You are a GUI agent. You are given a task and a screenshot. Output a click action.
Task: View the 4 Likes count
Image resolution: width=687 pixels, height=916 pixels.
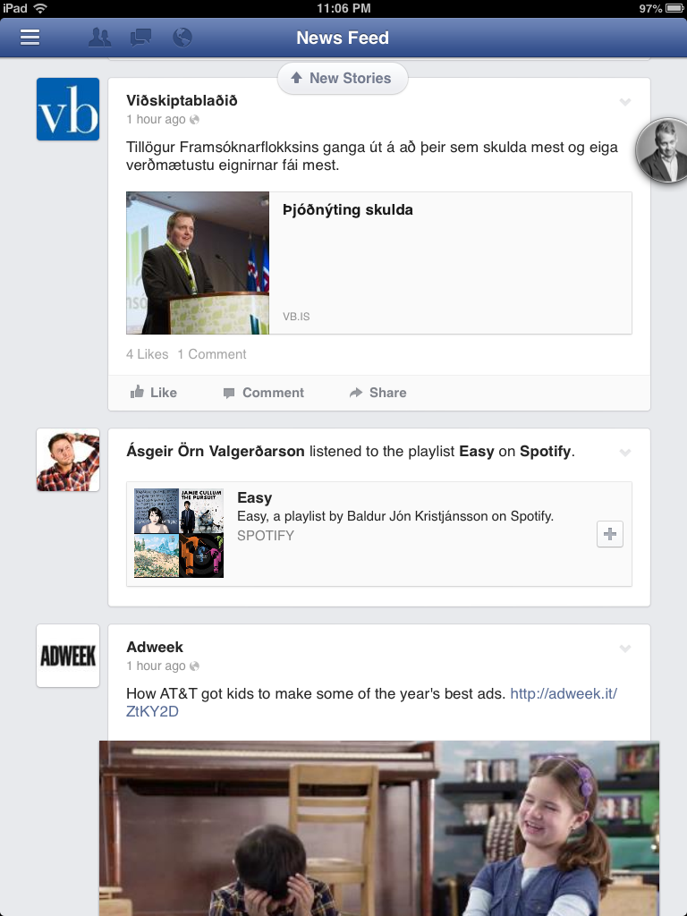point(148,354)
